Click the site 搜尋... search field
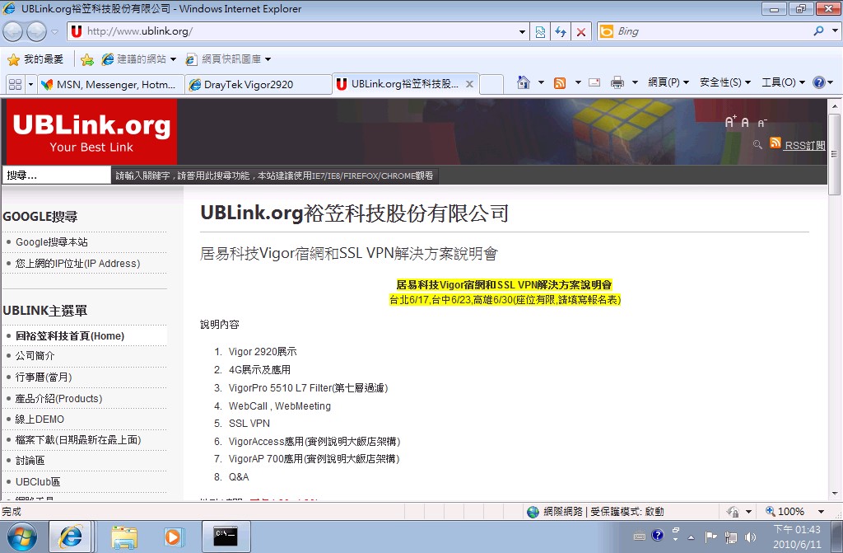Screen dimensions: 843x553 click(x=57, y=175)
